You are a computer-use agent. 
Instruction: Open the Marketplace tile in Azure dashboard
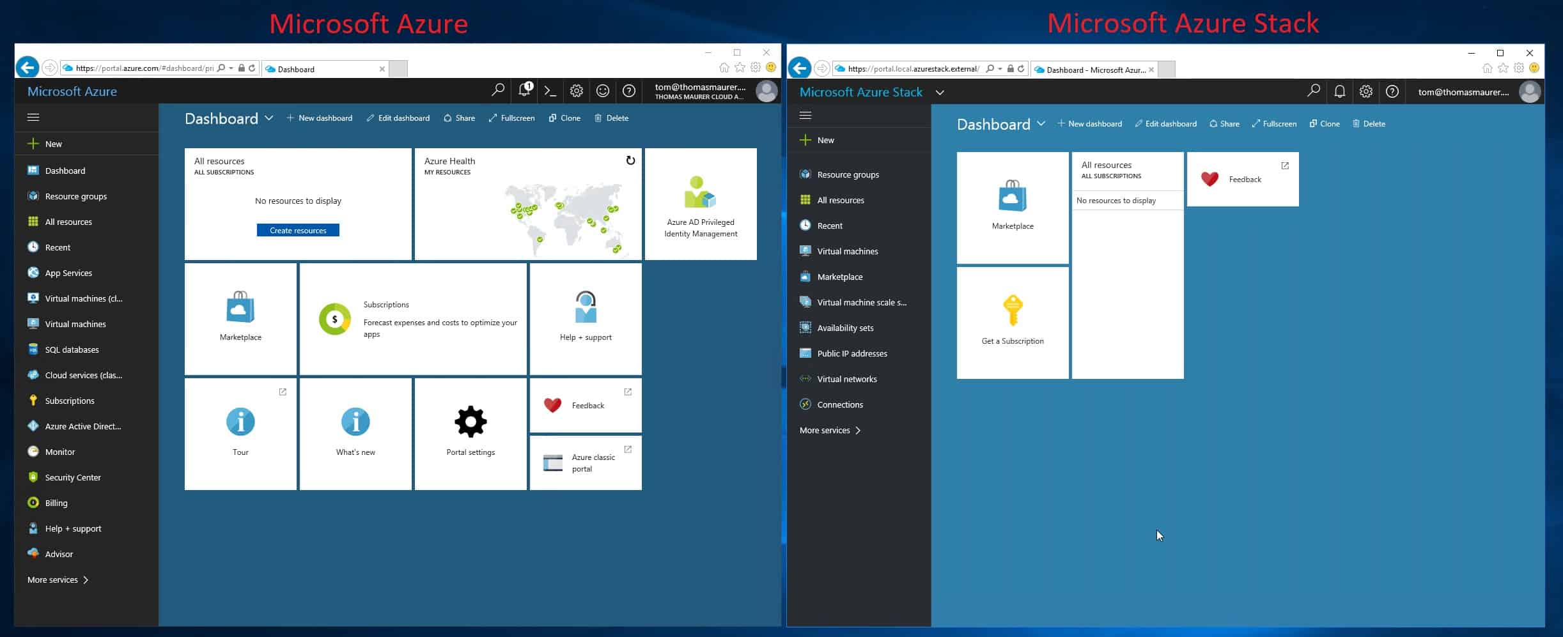coord(240,319)
